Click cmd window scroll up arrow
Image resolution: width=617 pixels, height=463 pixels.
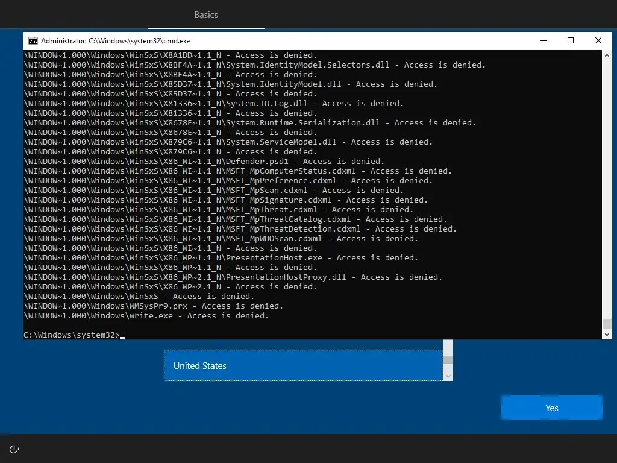click(607, 55)
